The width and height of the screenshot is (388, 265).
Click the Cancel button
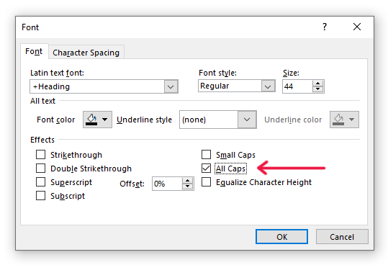coord(342,237)
